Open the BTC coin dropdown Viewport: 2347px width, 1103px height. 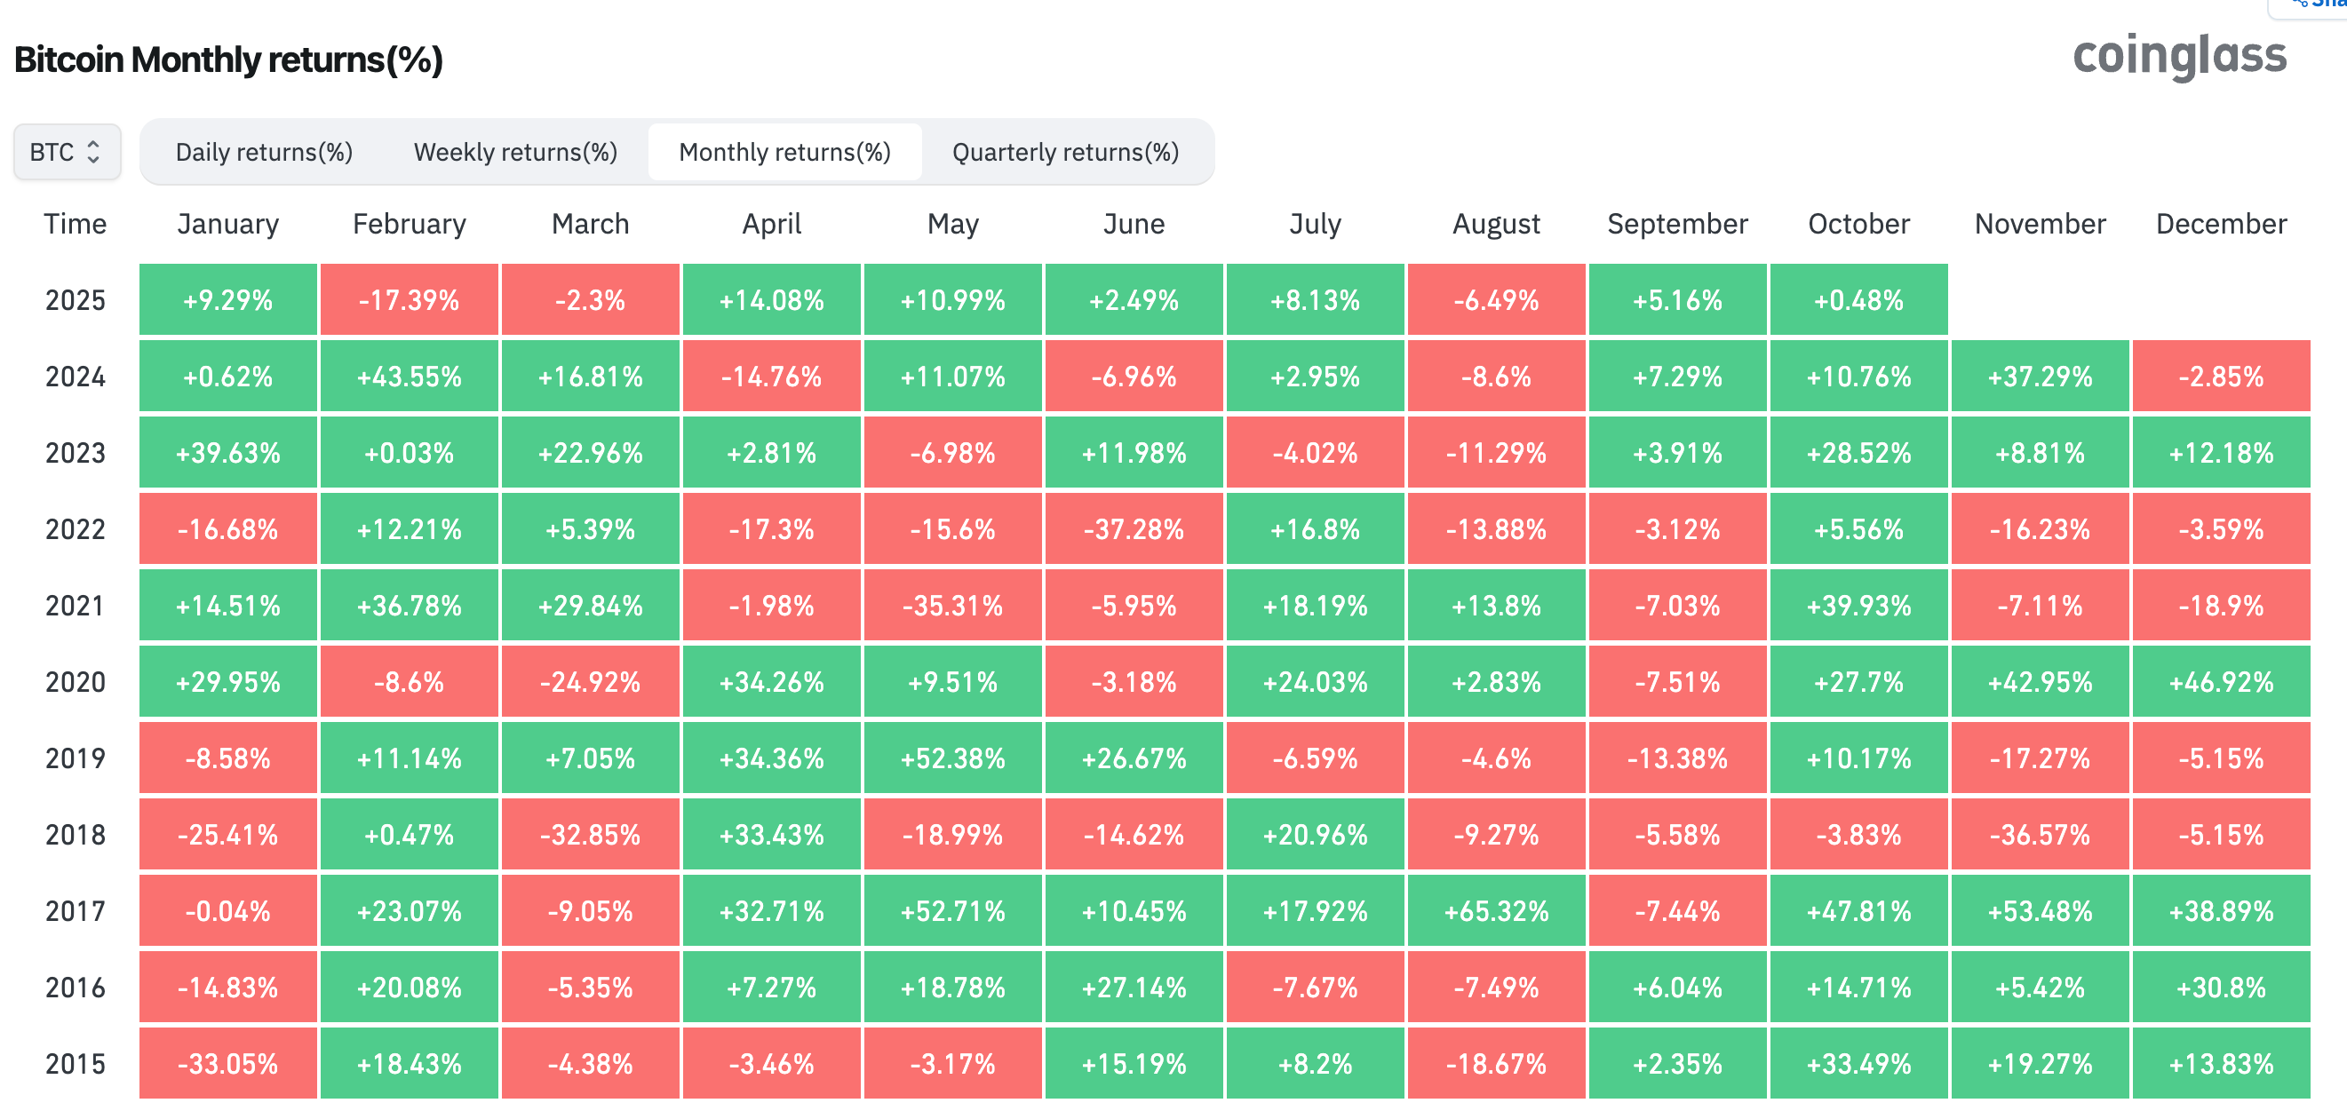[x=66, y=151]
